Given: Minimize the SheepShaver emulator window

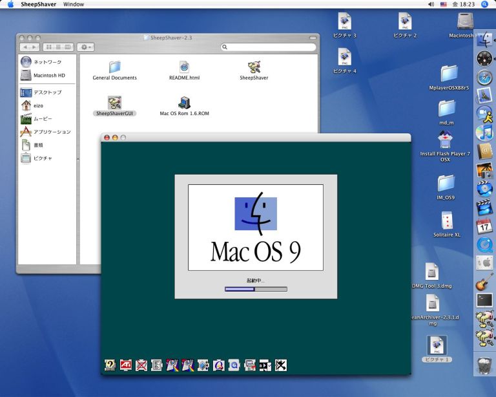Looking at the screenshot, I should click(x=115, y=138).
